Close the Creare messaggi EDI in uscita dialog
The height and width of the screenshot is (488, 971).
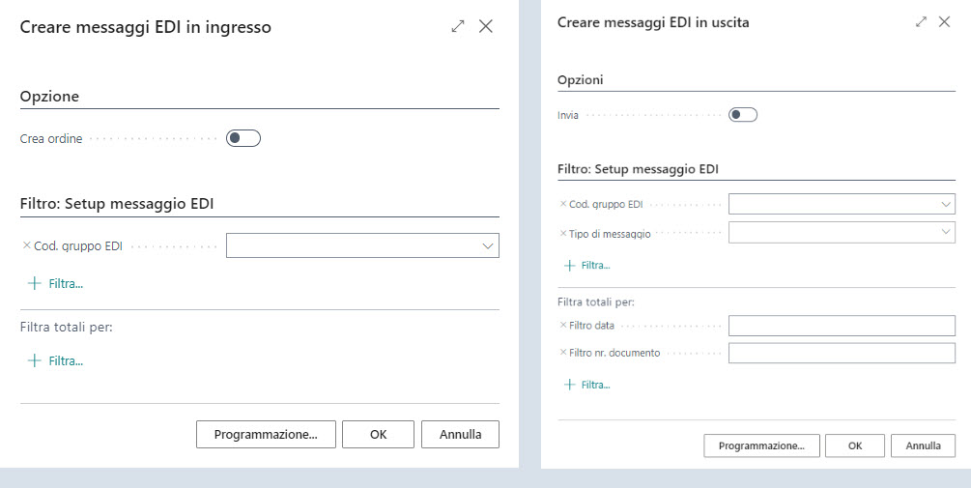click(x=945, y=21)
